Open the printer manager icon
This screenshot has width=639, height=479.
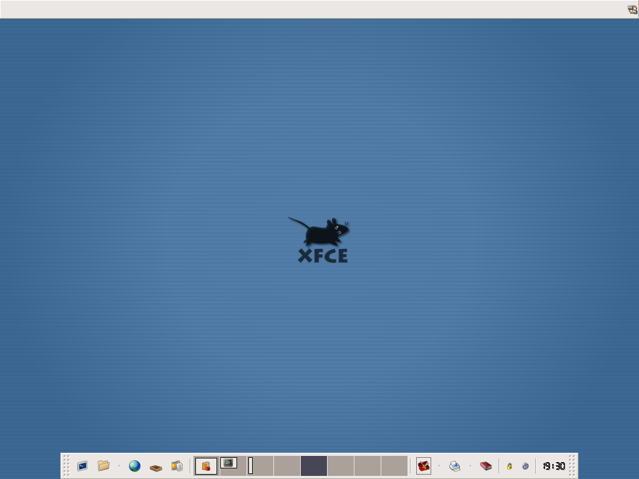[x=455, y=466]
